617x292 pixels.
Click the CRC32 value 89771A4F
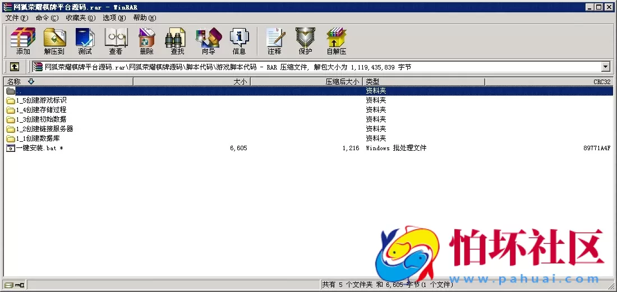click(x=597, y=148)
